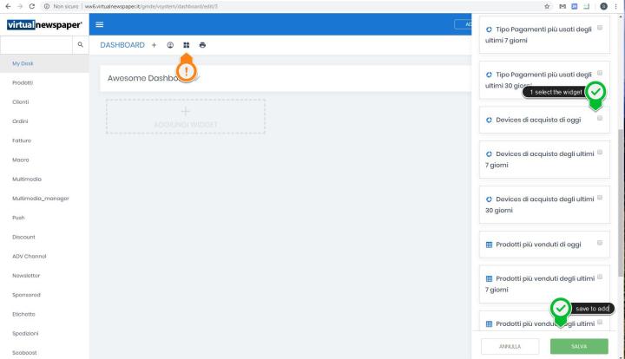The width and height of the screenshot is (625, 359).
Task: Click the plus icon next to DASHBOARD
Action: coord(154,45)
